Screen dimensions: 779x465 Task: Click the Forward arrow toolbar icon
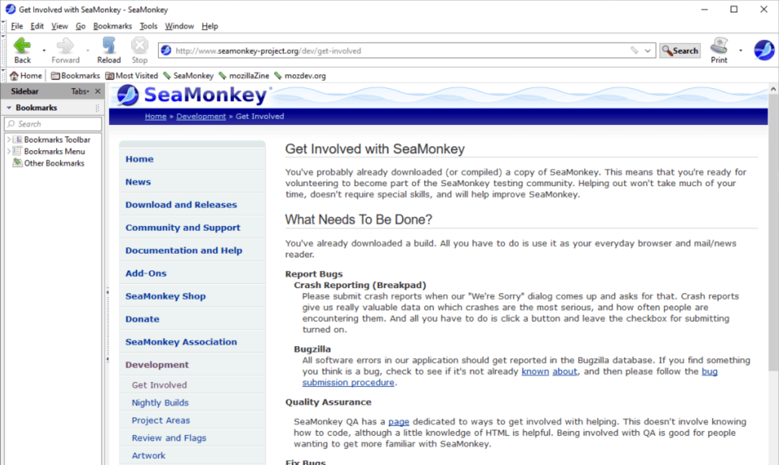tap(65, 47)
